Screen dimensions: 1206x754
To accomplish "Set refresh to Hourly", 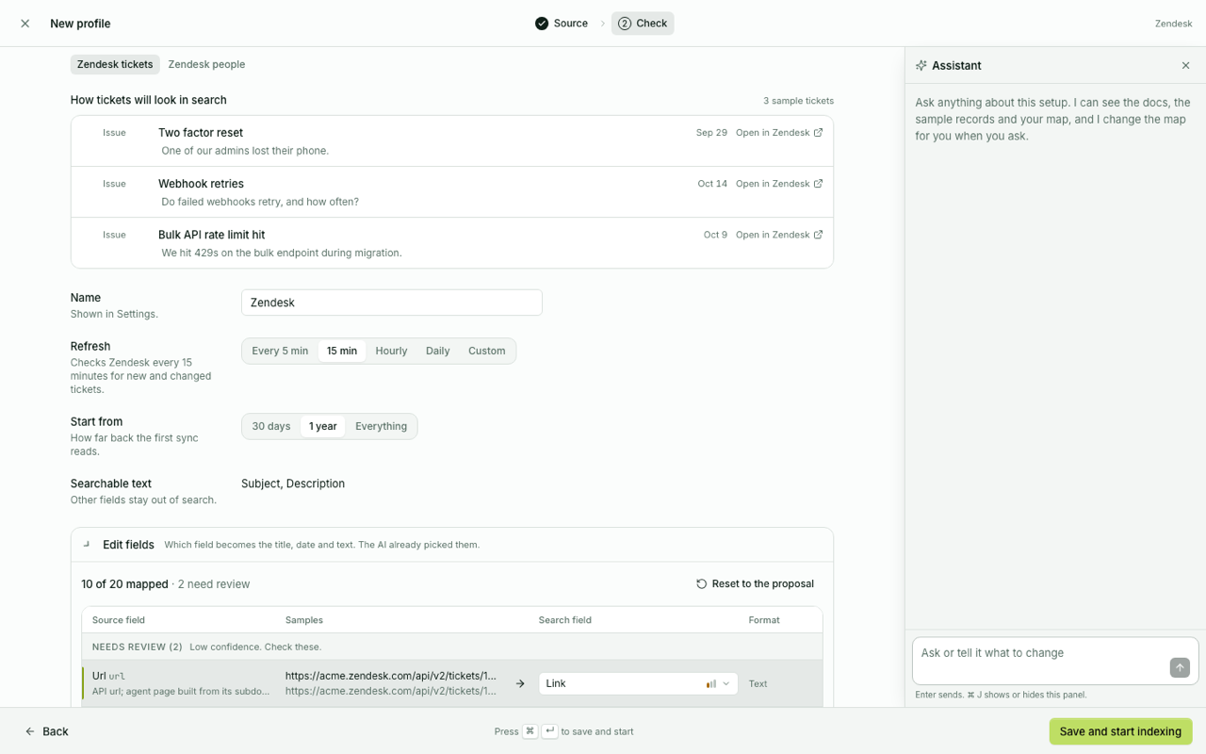I will 391,351.
